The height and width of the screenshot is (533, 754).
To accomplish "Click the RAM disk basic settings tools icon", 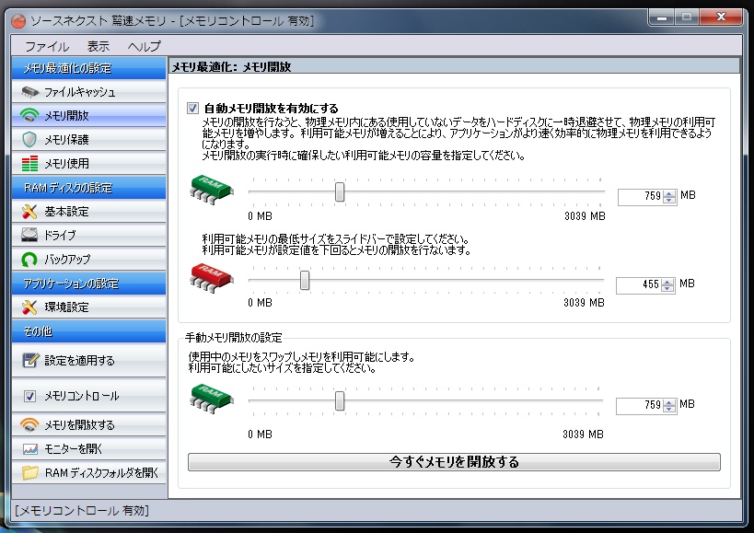I will 29,211.
